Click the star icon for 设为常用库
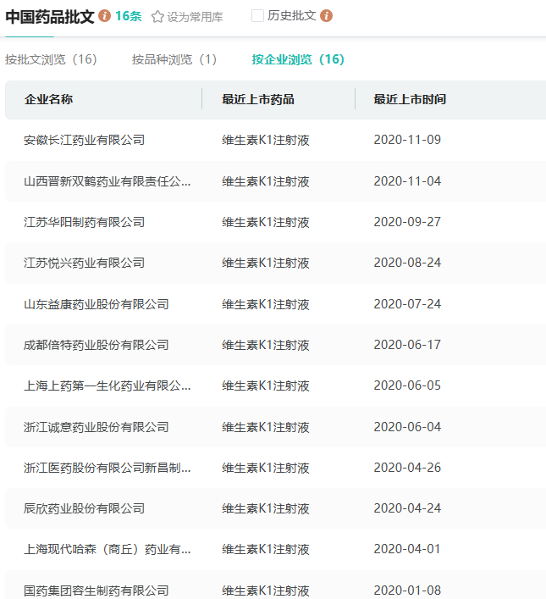Screen dimensions: 546x599 pyautogui.click(x=157, y=17)
